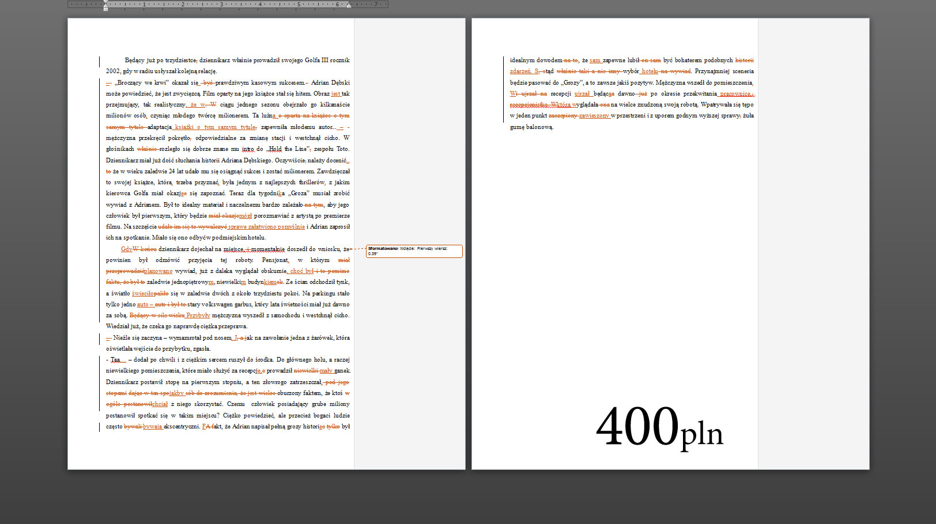Click the band name 'Toto'
This screenshot has height=524, width=936.
click(x=344, y=149)
